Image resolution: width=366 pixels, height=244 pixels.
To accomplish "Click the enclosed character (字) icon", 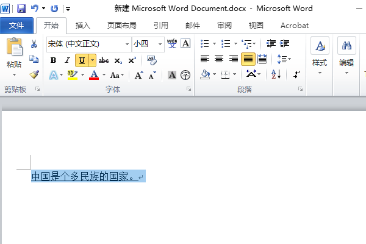I will [185, 75].
